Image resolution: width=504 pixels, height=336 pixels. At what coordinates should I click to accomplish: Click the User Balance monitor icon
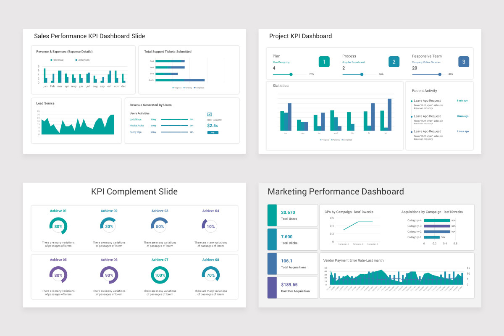coord(209,114)
